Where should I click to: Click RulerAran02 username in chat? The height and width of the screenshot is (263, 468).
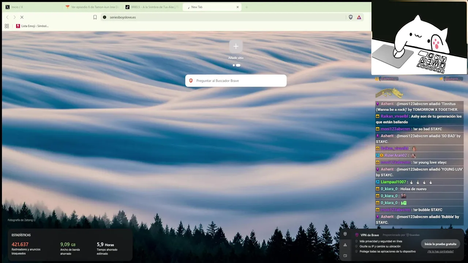395,155
